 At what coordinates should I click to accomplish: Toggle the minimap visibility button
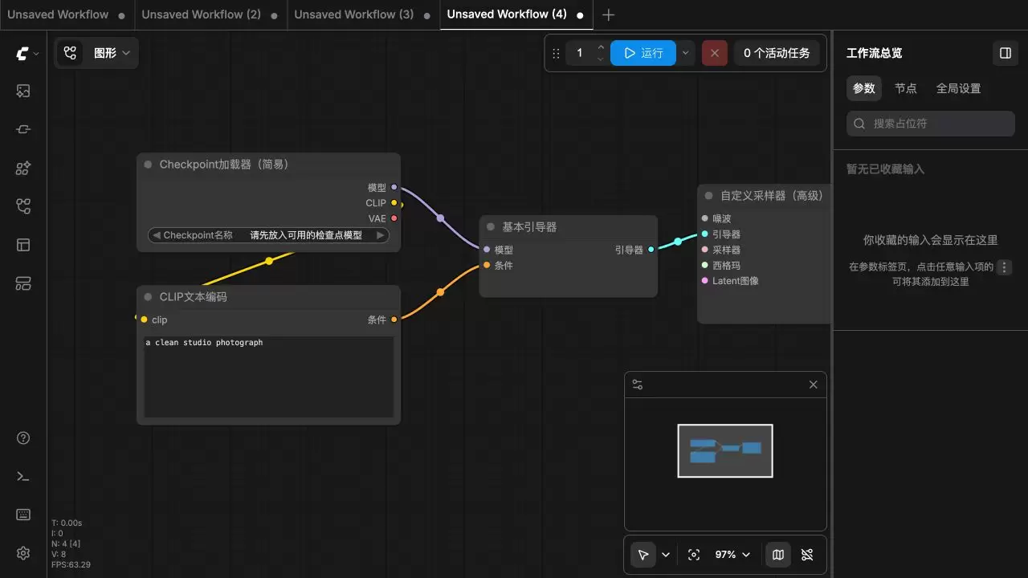tap(777, 555)
